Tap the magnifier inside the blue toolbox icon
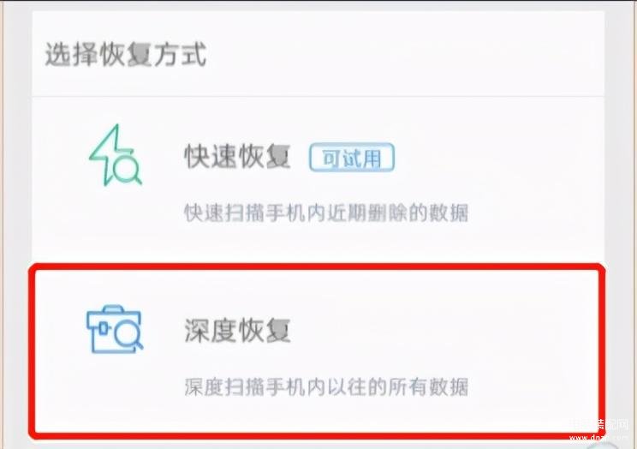 (x=128, y=335)
